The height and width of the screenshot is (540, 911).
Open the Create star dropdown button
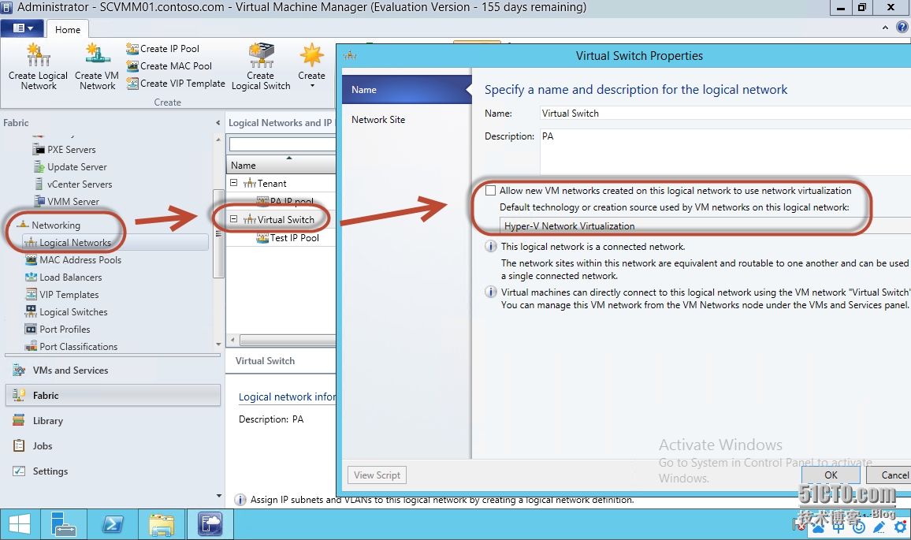(312, 65)
